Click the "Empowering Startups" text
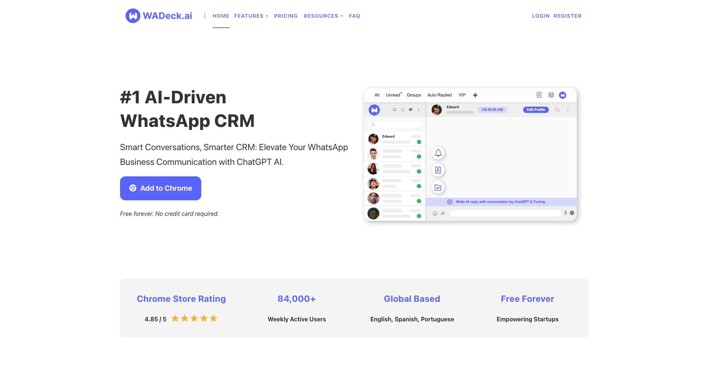709x373 pixels. tap(527, 319)
